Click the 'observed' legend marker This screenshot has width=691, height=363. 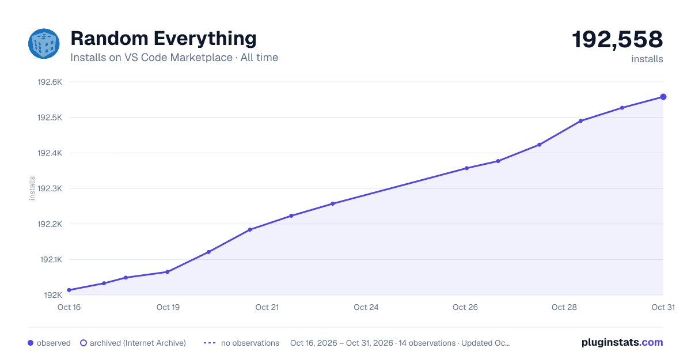(x=31, y=343)
